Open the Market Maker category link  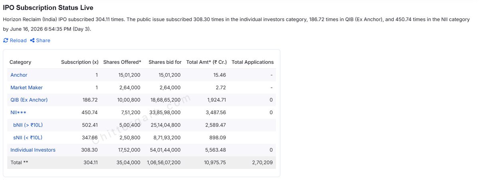pyautogui.click(x=26, y=87)
